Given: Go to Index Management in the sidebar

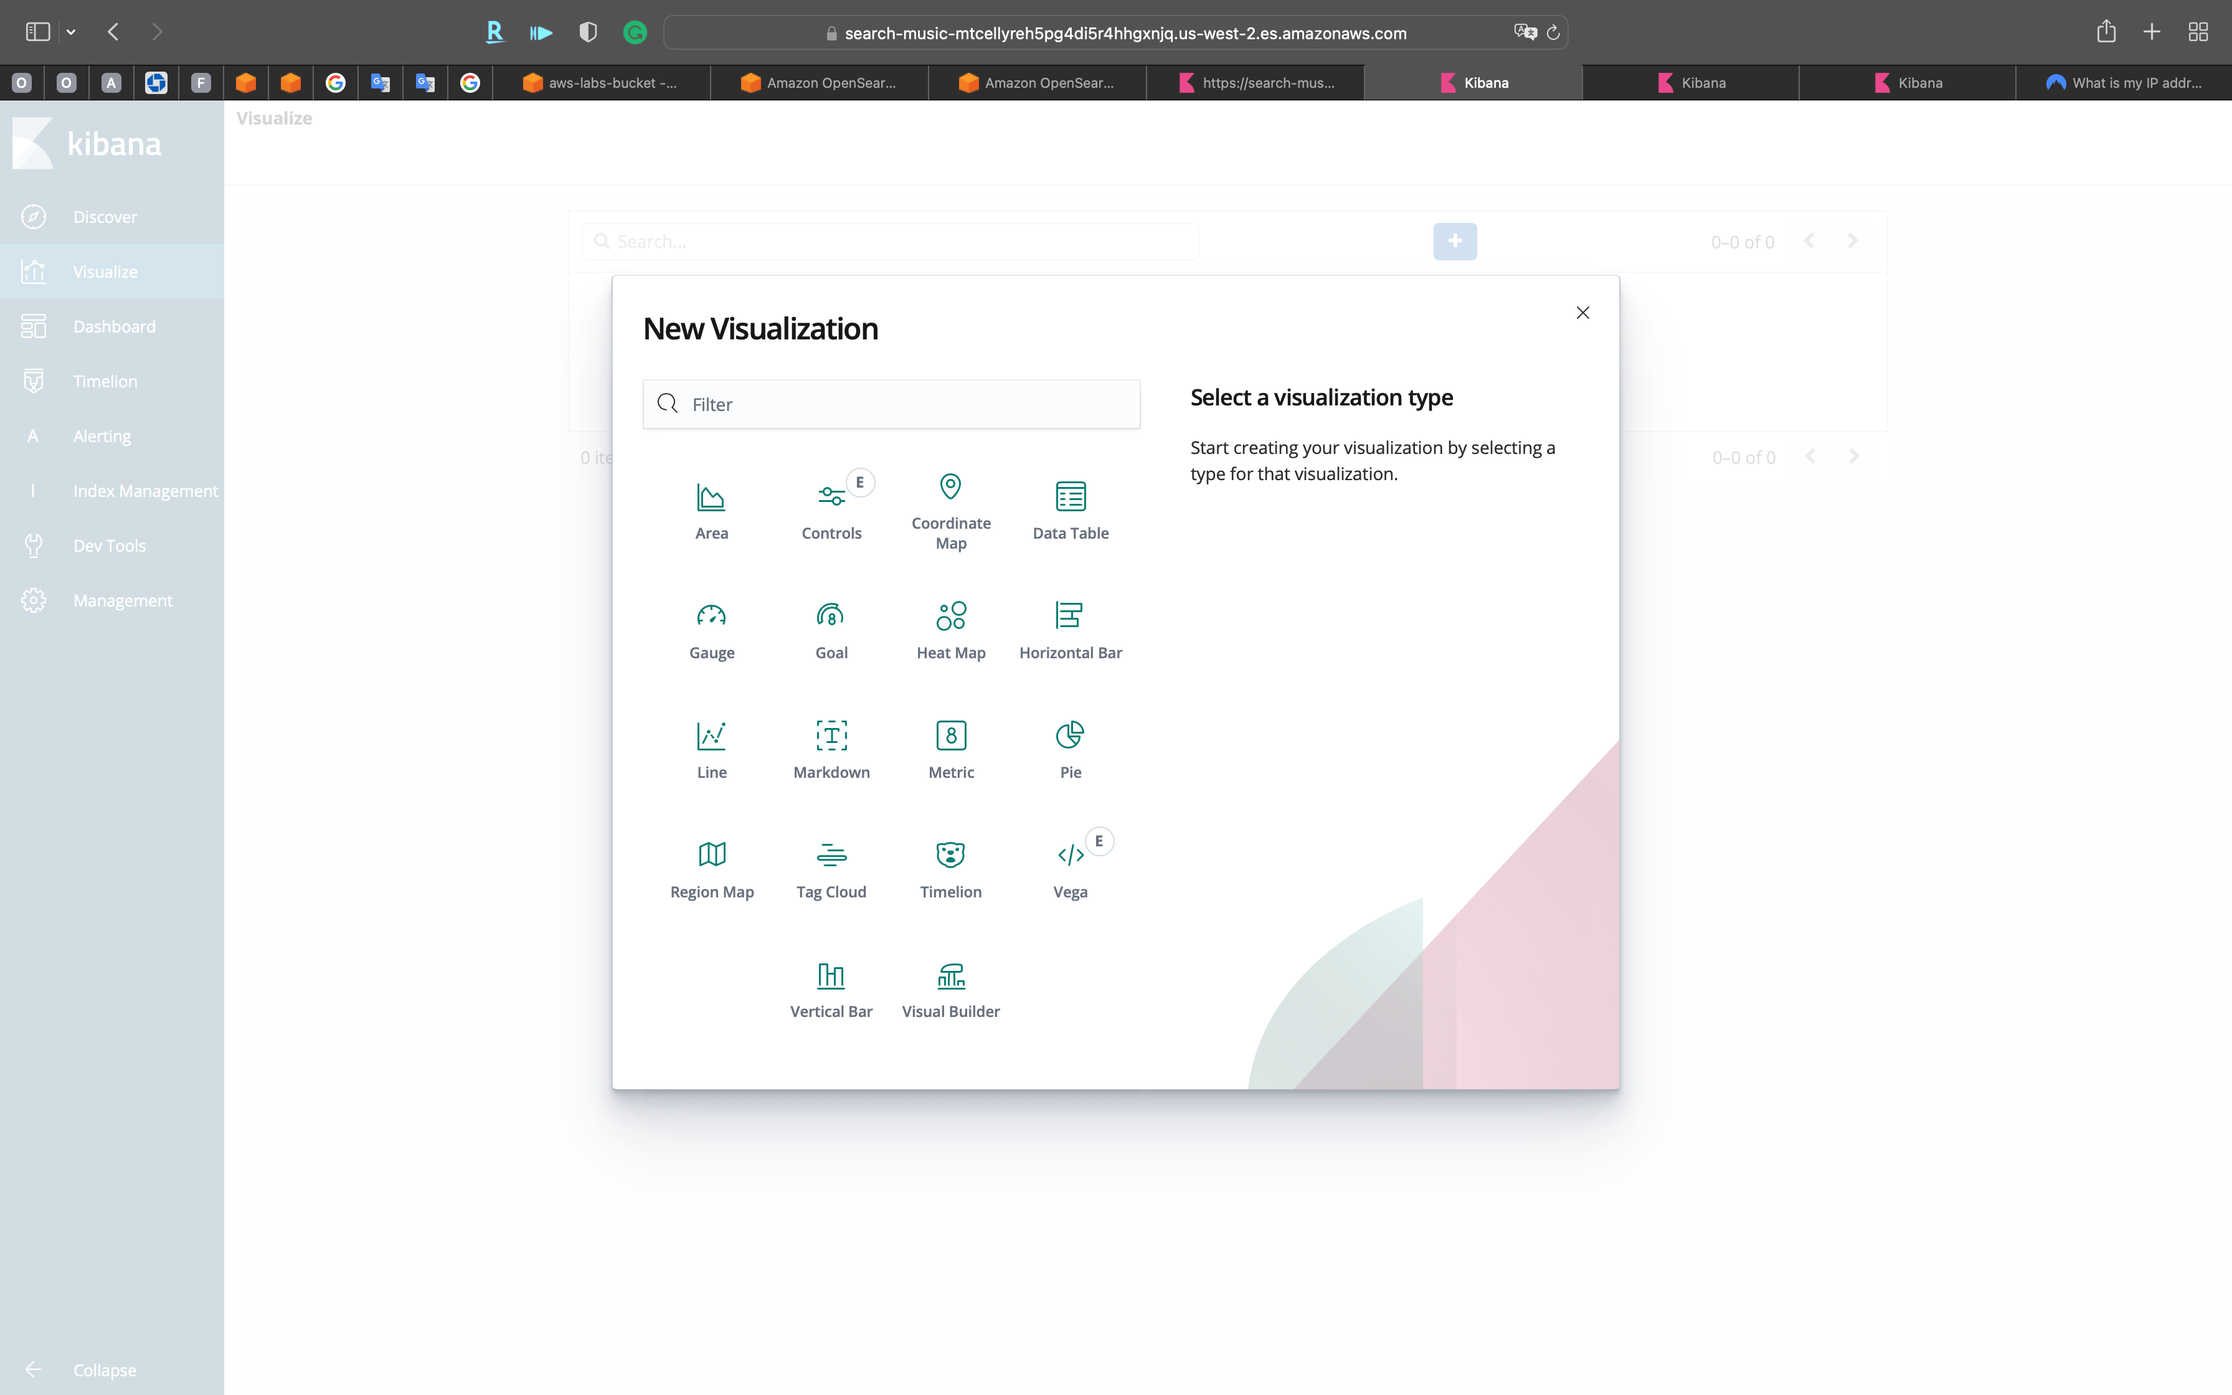Looking at the screenshot, I should click(145, 490).
